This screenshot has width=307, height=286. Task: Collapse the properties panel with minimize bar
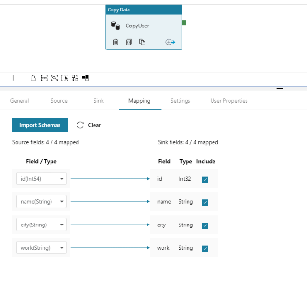pyautogui.click(x=280, y=88)
